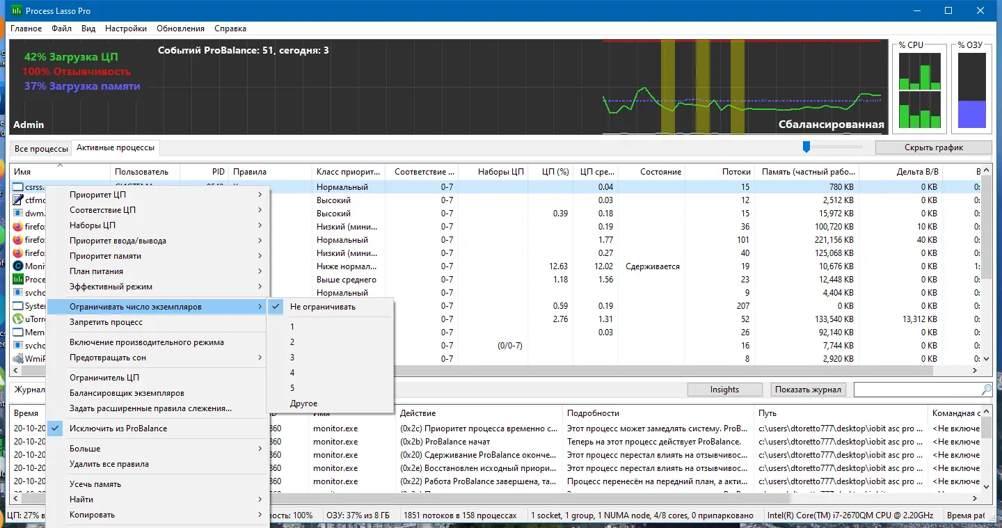Select the Monitor process icon

pyautogui.click(x=18, y=266)
